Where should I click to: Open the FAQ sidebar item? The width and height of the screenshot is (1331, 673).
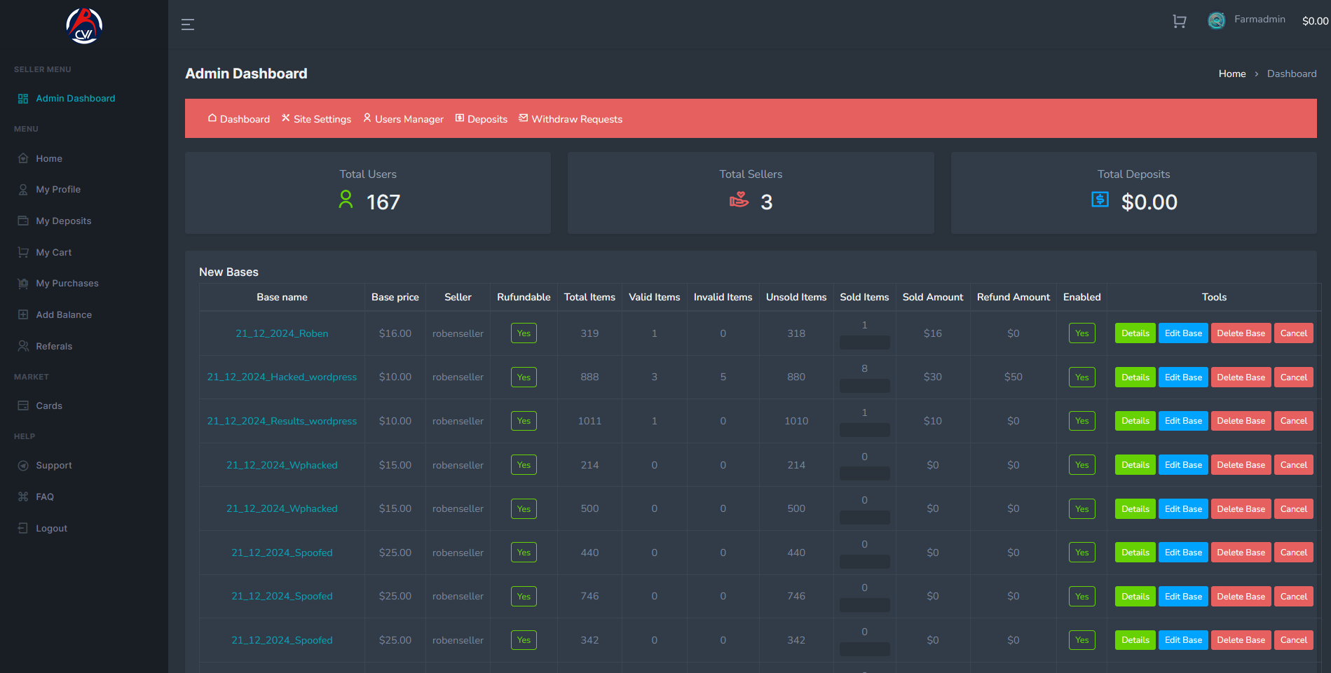click(45, 497)
